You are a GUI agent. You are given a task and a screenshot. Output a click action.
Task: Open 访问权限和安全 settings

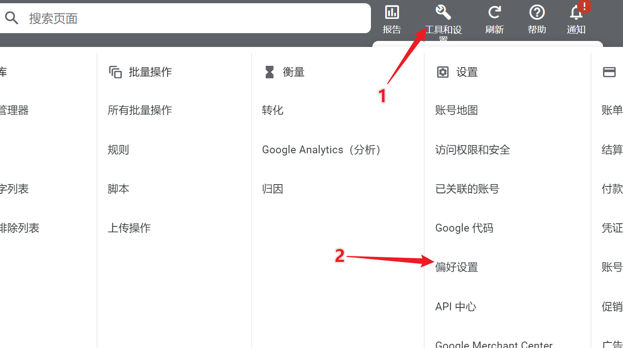click(472, 150)
